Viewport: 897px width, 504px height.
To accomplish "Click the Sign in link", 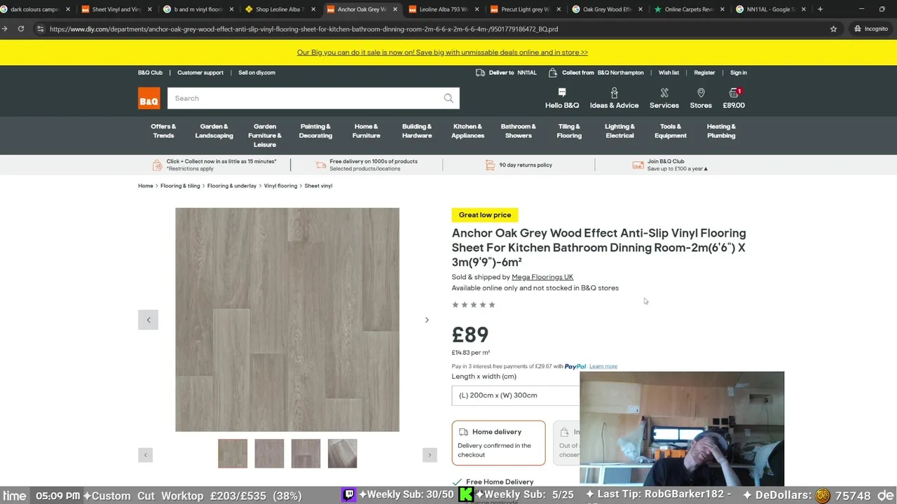I will pos(739,72).
